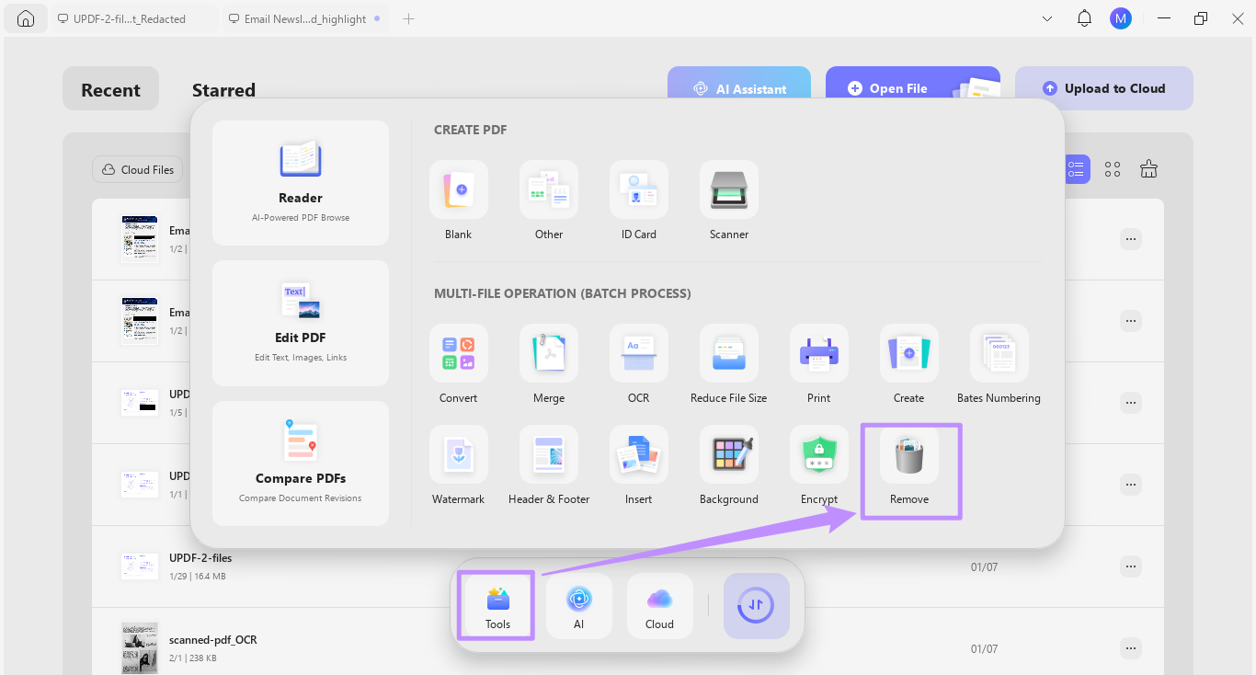Open the Header & Footer tool
Screen dimensions: 1256x675
(x=549, y=454)
